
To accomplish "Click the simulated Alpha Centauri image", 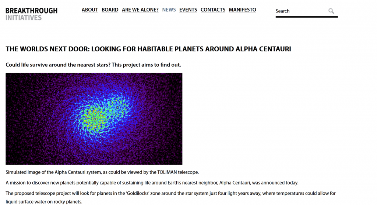I will (94, 119).
